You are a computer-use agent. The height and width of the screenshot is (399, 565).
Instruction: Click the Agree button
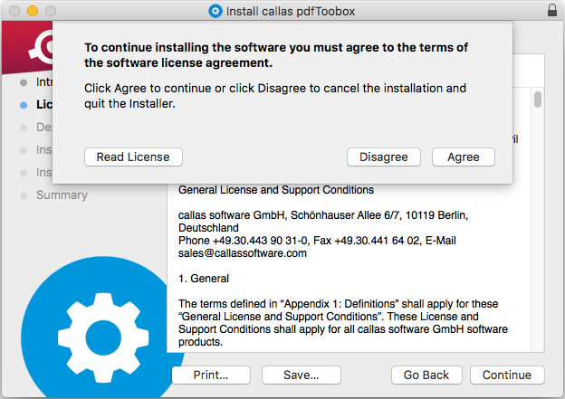[x=464, y=157]
